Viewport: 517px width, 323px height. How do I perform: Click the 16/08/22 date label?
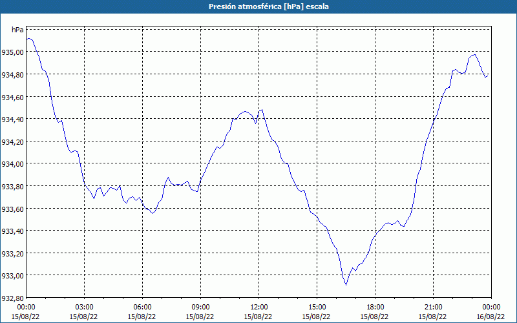[x=491, y=317]
